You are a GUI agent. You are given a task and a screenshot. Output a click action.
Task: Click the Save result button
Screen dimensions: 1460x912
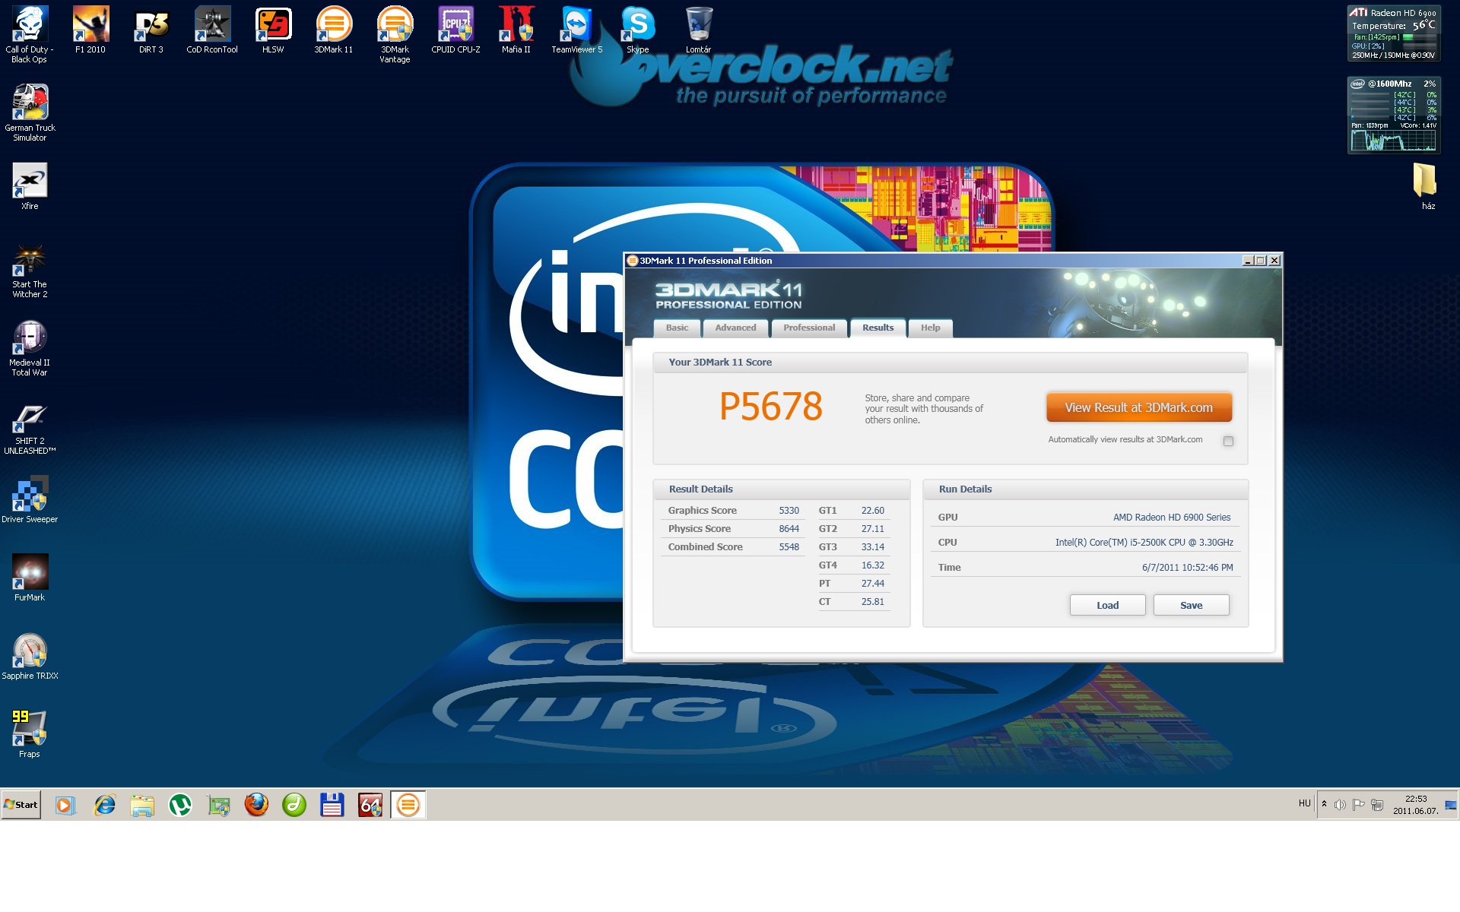pos(1191,606)
